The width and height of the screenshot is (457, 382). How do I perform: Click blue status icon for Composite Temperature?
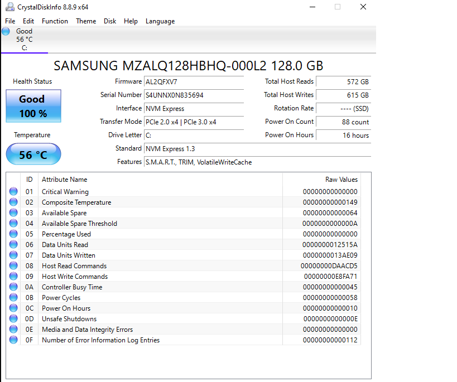click(x=13, y=202)
